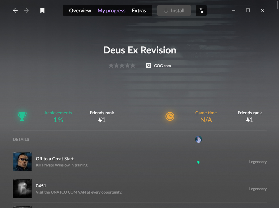Click the bookmark icon
This screenshot has height=208, width=279.
[42, 11]
